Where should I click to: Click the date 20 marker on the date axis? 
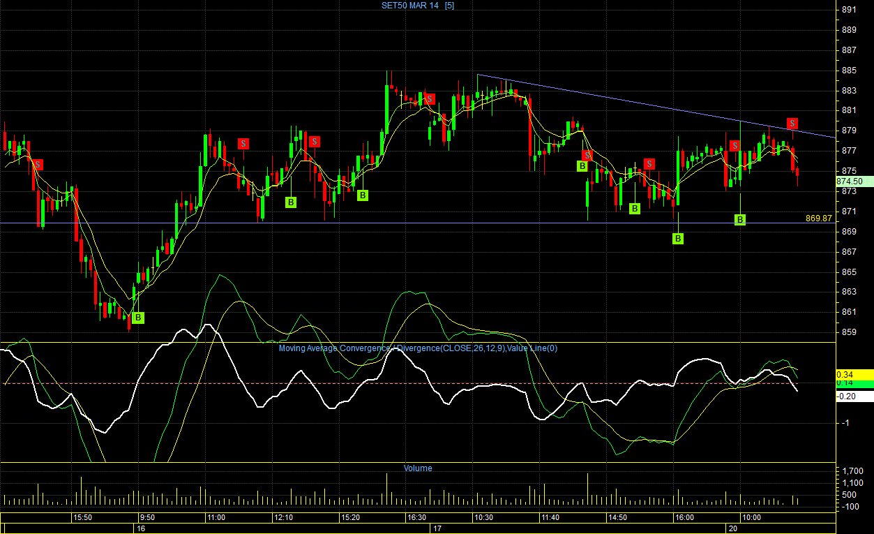coord(732,529)
